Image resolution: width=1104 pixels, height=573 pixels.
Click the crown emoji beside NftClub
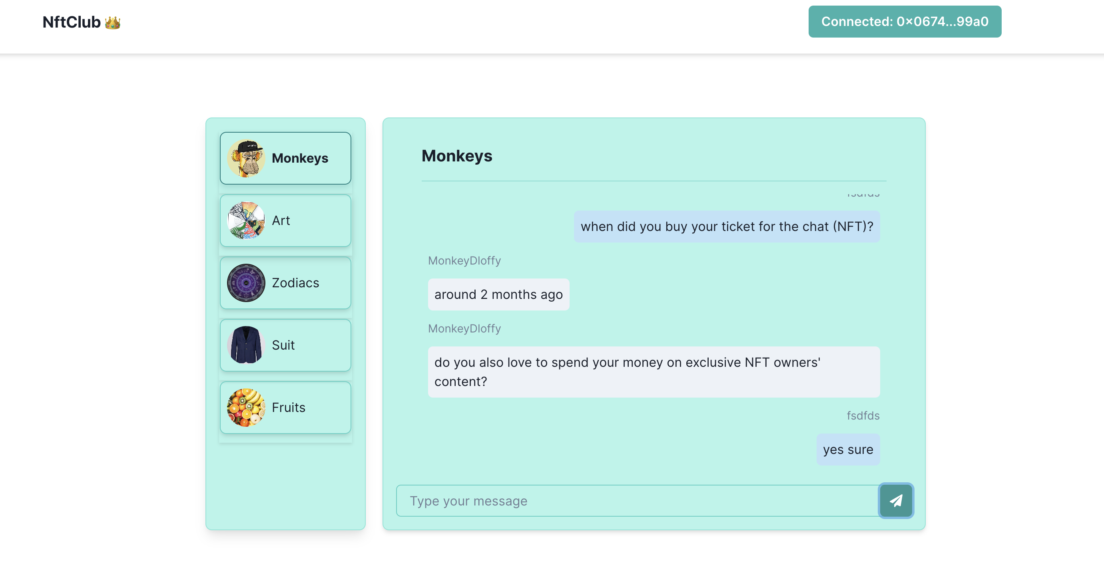coord(112,22)
